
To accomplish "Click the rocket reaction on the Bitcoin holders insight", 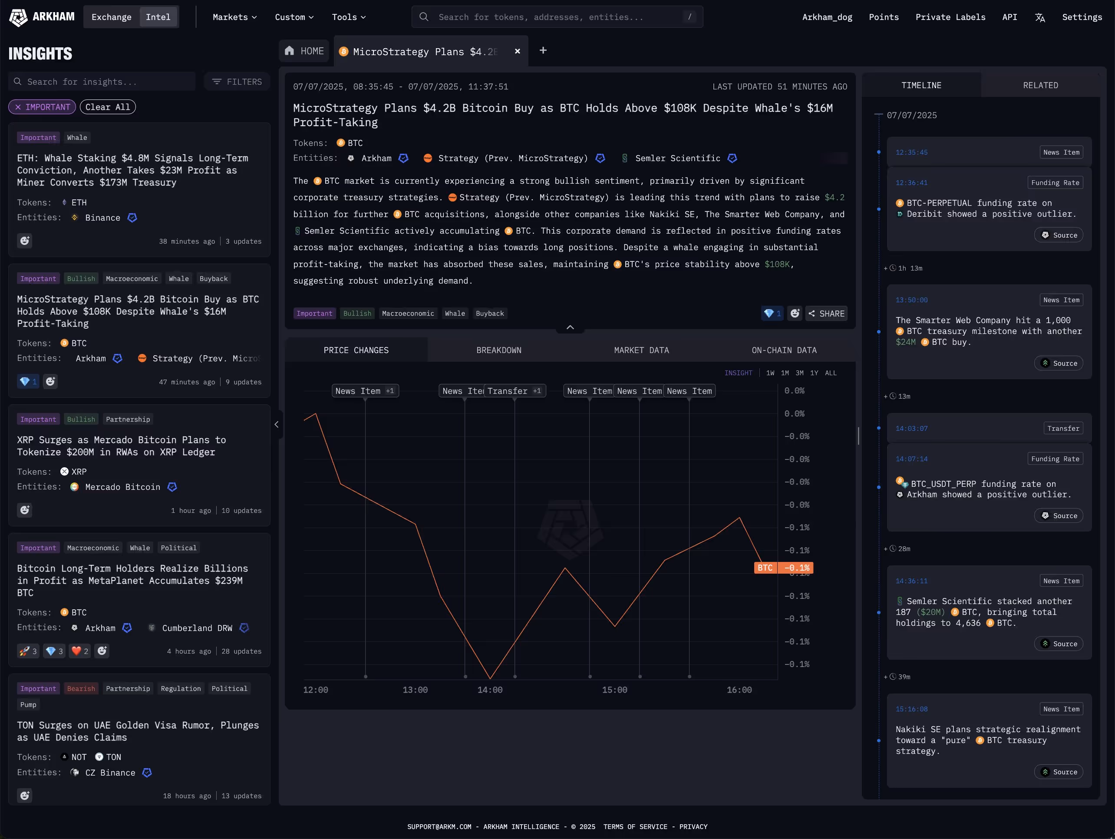I will 28,651.
